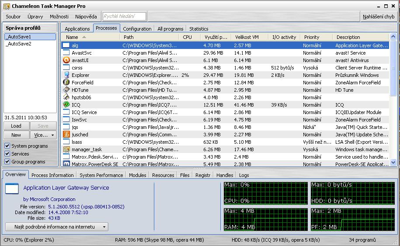Click the HDTune process icon
The width and height of the screenshot is (400, 246).
pos(66,90)
